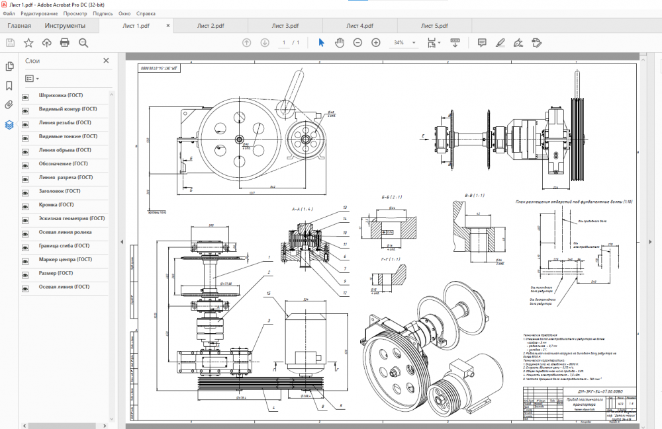Image resolution: width=662 pixels, height=429 pixels.
Task: Click the add comment note icon
Action: point(482,43)
